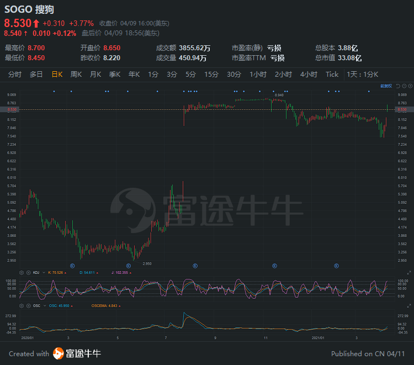Image resolution: width=414 pixels, height=365 pixels.
Task: Click the 总市值 33.08亿 value
Action: click(350, 58)
